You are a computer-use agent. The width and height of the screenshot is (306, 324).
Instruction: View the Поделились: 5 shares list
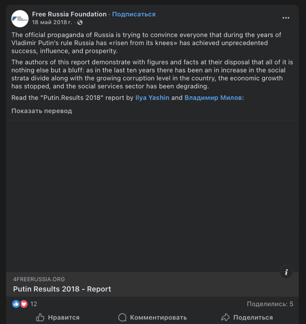[270, 304]
